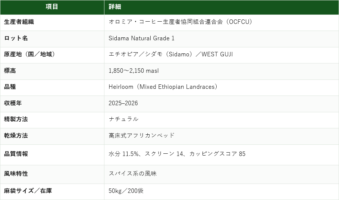Screen dimensions: 339x200
Task: Click the スパイス系の風味 flavor value
Action: (132, 174)
